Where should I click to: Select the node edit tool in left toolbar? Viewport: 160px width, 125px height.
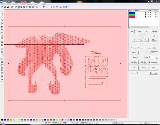point(2,36)
